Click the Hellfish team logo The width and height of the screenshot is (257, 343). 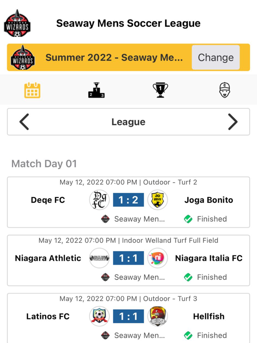pyautogui.click(x=158, y=316)
